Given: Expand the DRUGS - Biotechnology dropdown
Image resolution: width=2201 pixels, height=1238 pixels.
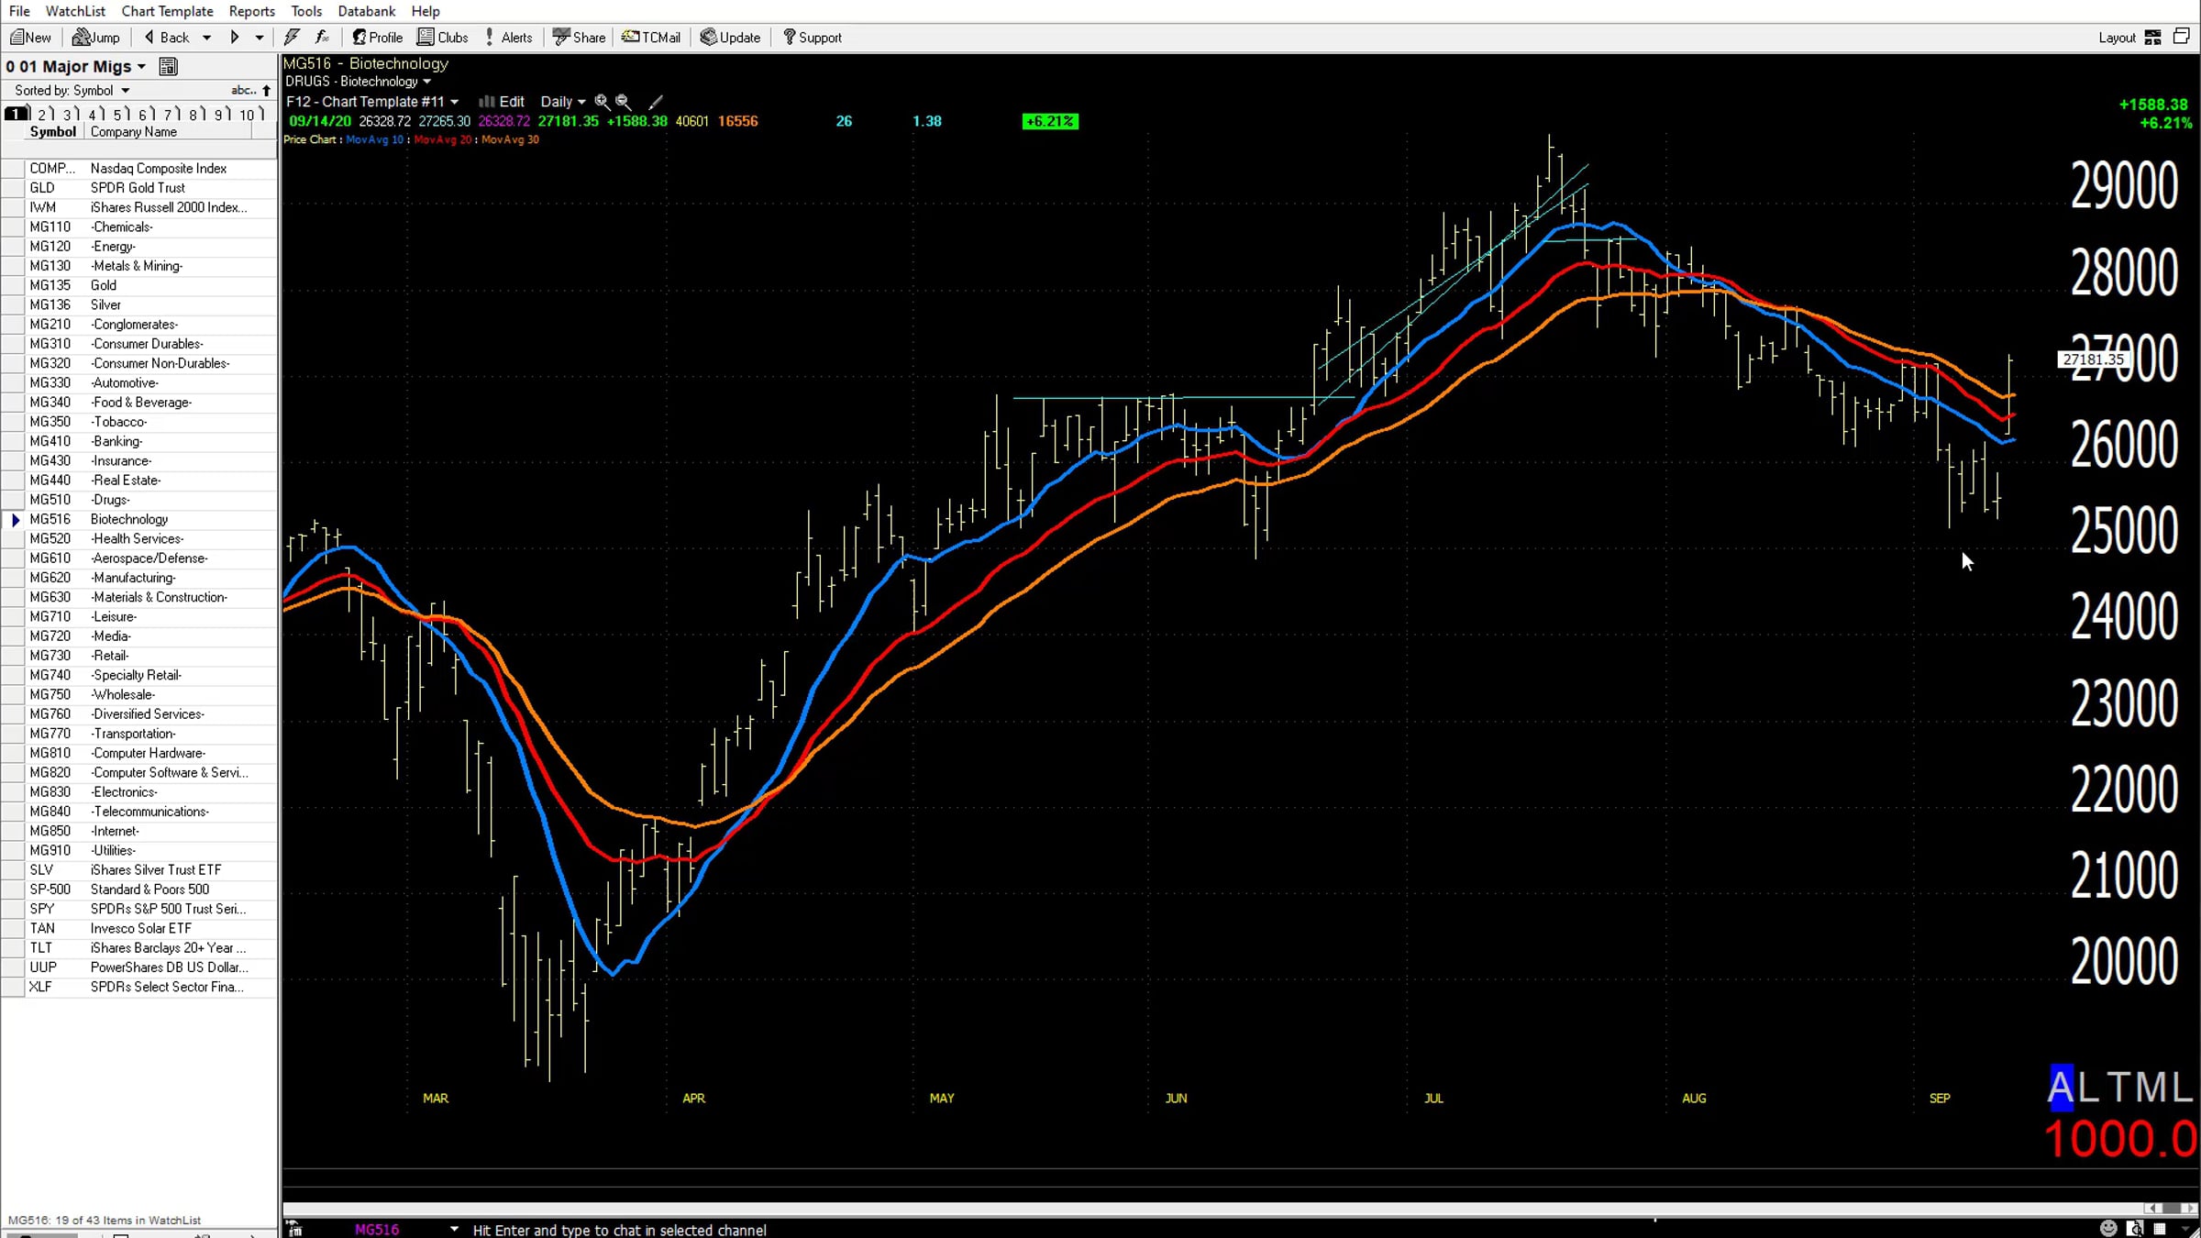Looking at the screenshot, I should click(x=426, y=82).
